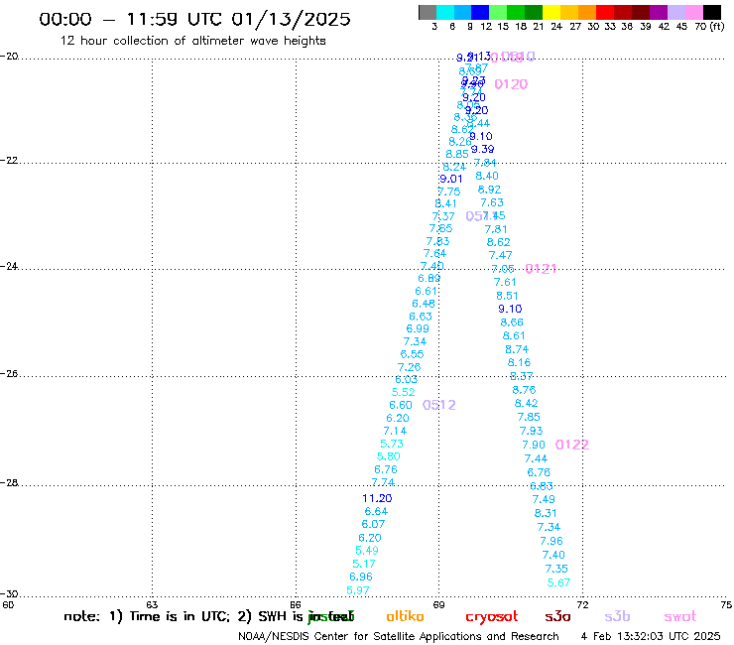This screenshot has width=734, height=645.
Task: Click the 6.96 wave height value
Action: click(x=361, y=578)
